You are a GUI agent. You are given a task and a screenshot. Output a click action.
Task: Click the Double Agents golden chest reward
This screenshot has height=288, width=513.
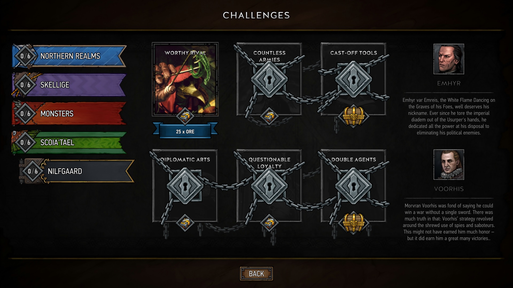353,223
